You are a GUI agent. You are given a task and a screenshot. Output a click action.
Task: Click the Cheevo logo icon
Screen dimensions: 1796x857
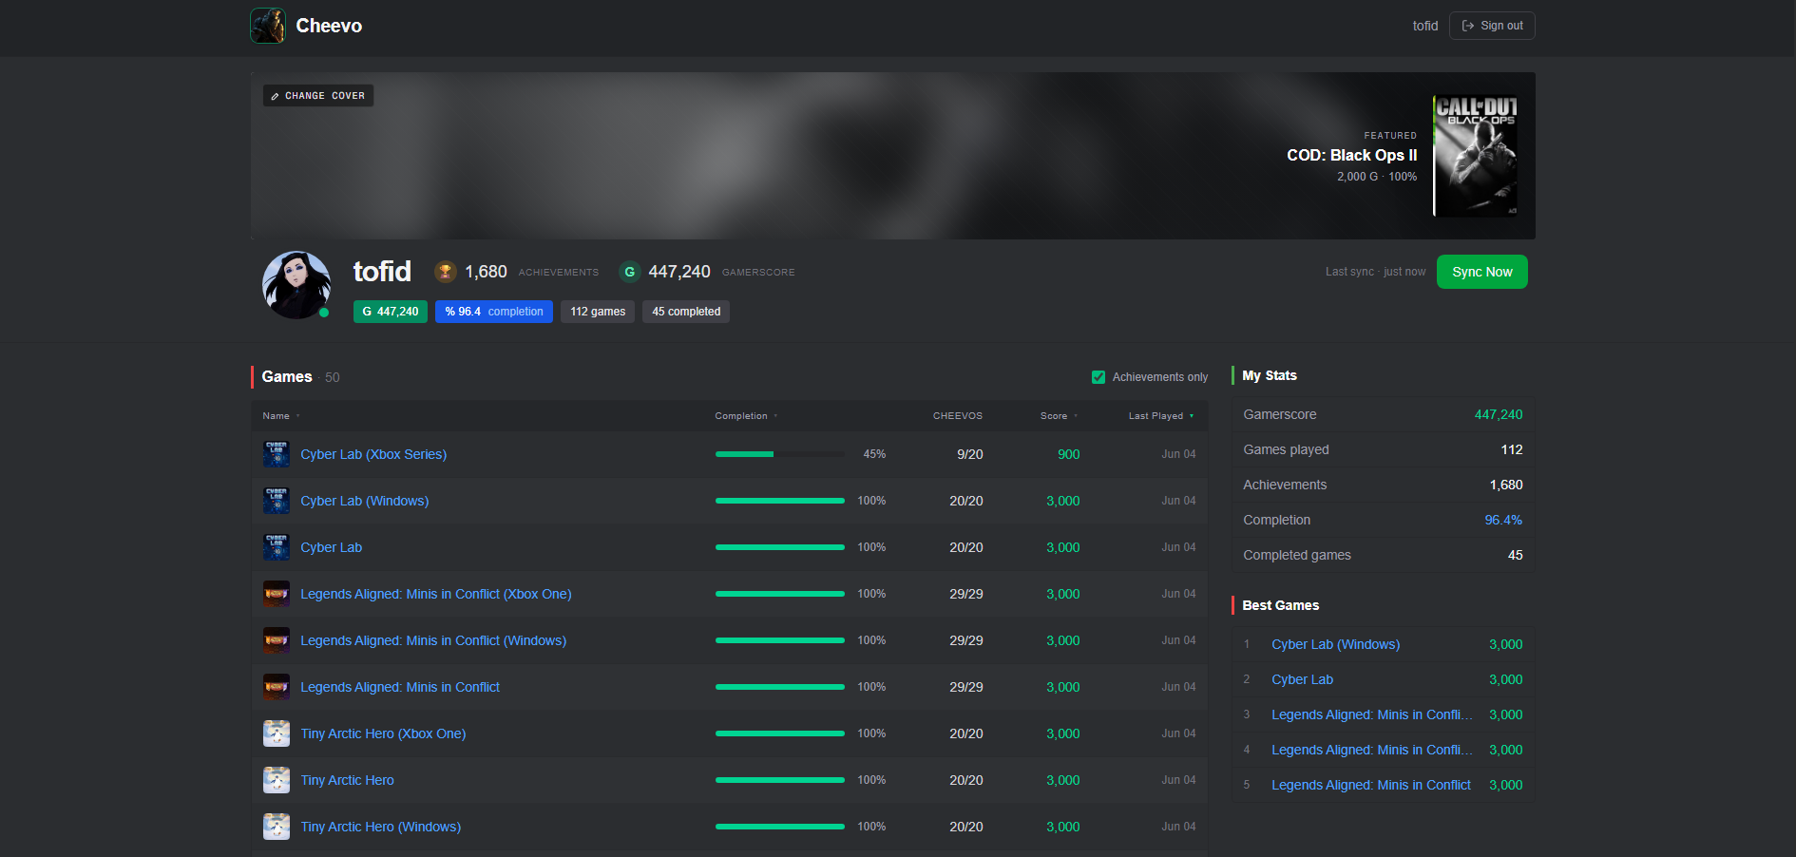click(x=268, y=26)
